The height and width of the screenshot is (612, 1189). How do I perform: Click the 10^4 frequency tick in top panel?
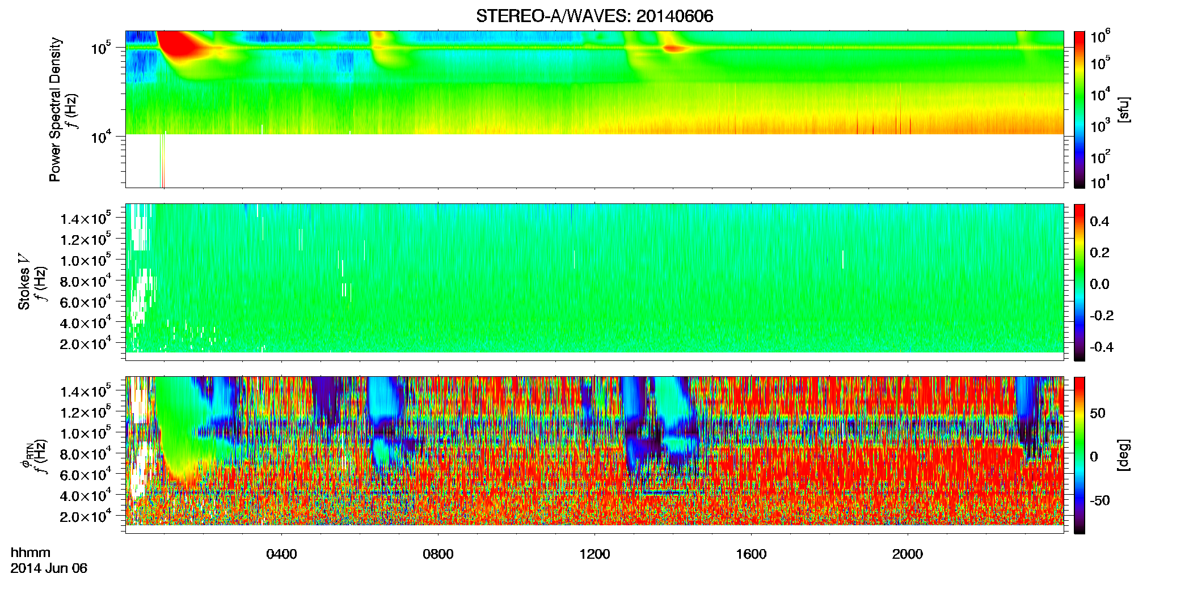(x=102, y=137)
